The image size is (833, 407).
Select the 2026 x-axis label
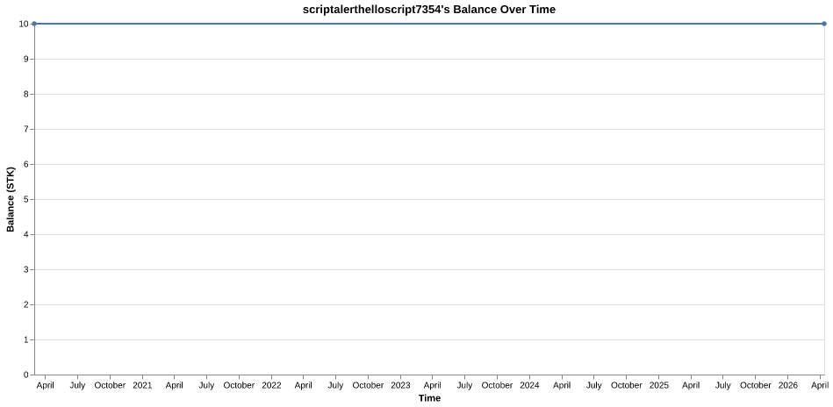click(x=788, y=385)
